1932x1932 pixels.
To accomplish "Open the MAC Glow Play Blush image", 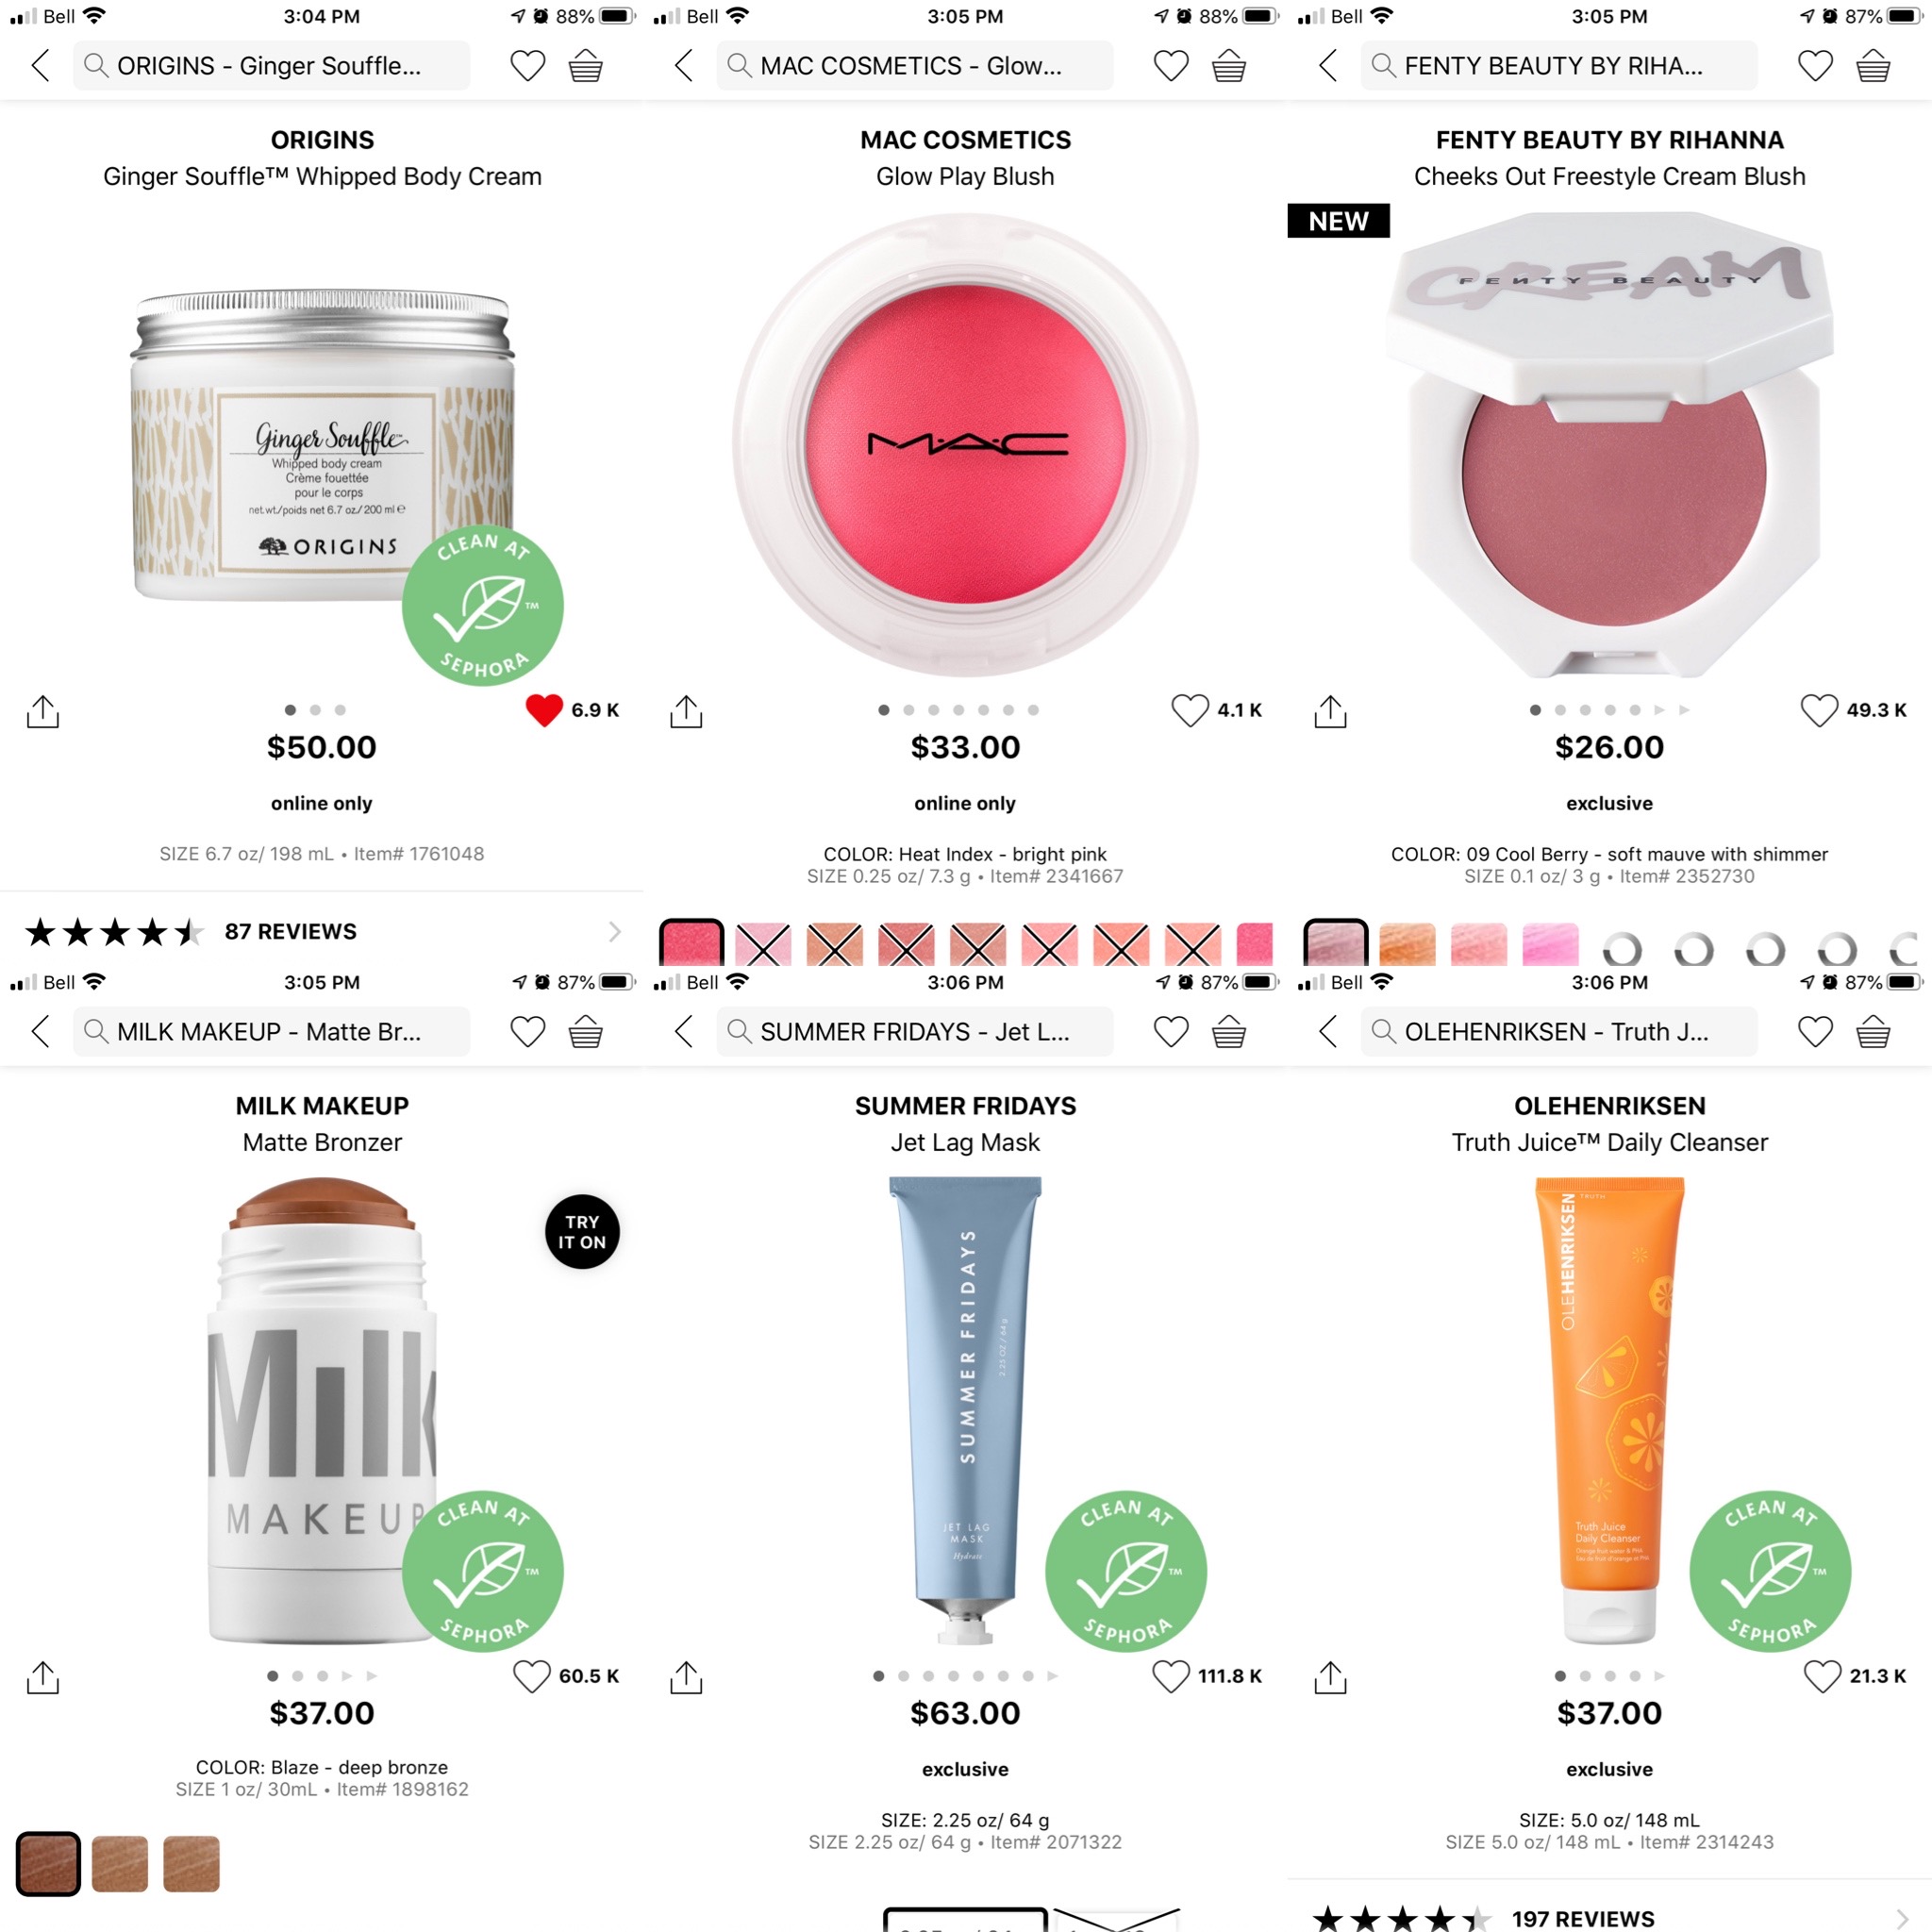I will tap(965, 445).
